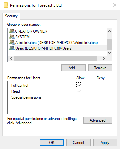Click the horizontal scrollbar right arrow
Image resolution: width=120 pixels, height=149 pixels.
point(104,58)
